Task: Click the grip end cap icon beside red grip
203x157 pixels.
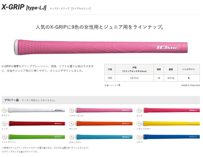Action: click(4, 124)
